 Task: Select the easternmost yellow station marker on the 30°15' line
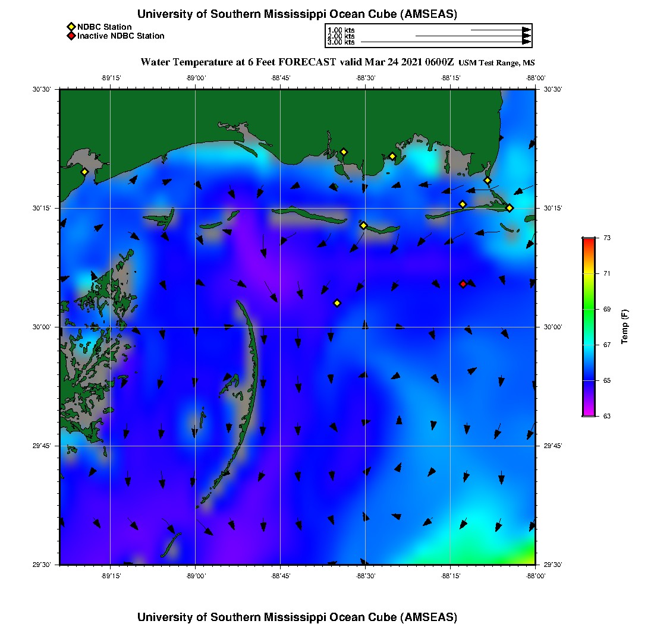coord(510,208)
